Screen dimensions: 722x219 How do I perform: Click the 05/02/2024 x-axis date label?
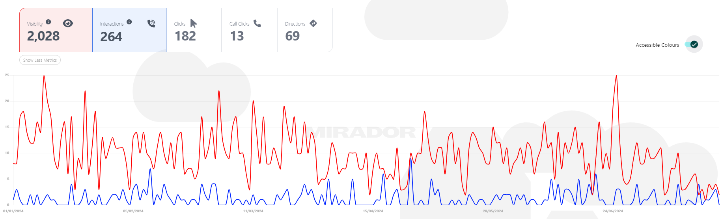tap(133, 211)
